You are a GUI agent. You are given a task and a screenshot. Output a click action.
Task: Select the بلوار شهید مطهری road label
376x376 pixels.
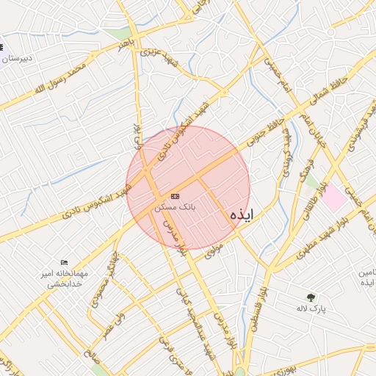[322, 239]
